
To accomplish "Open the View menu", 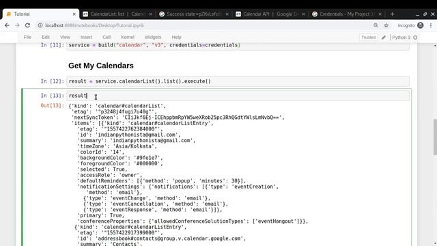I will pos(65,37).
